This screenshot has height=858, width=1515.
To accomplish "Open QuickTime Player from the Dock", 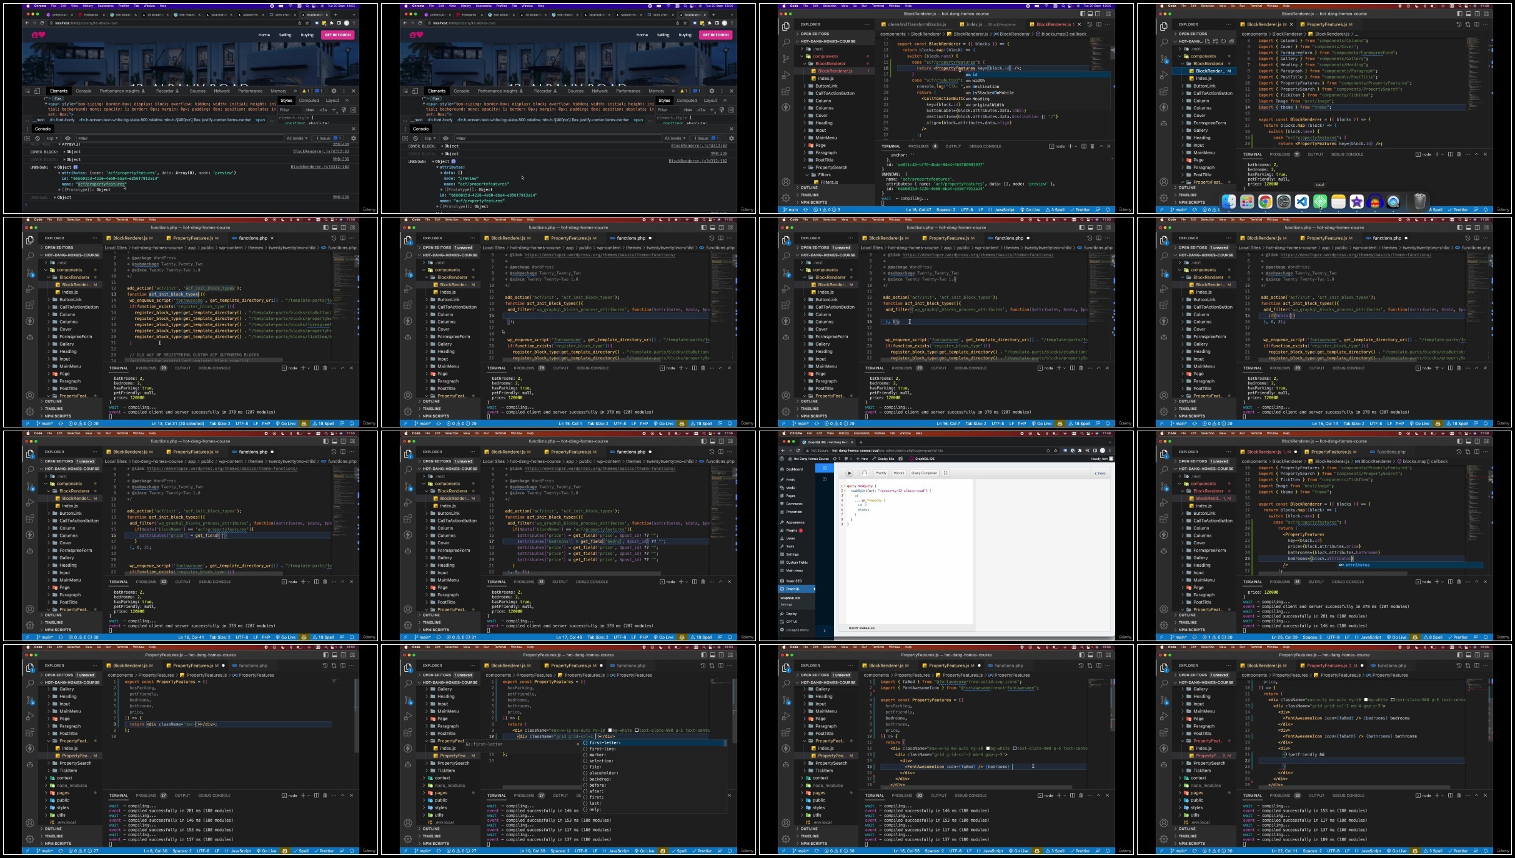I will click(x=1393, y=201).
